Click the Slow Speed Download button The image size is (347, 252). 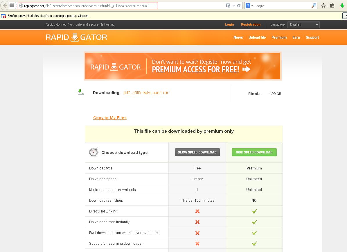click(x=197, y=152)
